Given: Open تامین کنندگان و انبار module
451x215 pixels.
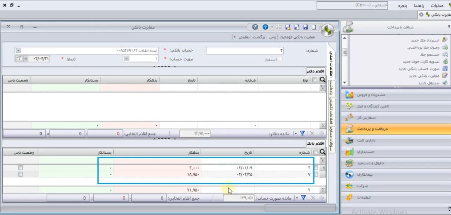Looking at the screenshot, I should (396, 106).
